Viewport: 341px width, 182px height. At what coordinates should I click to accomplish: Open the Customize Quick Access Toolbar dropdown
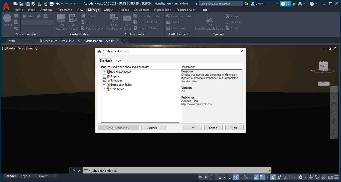pos(75,4)
